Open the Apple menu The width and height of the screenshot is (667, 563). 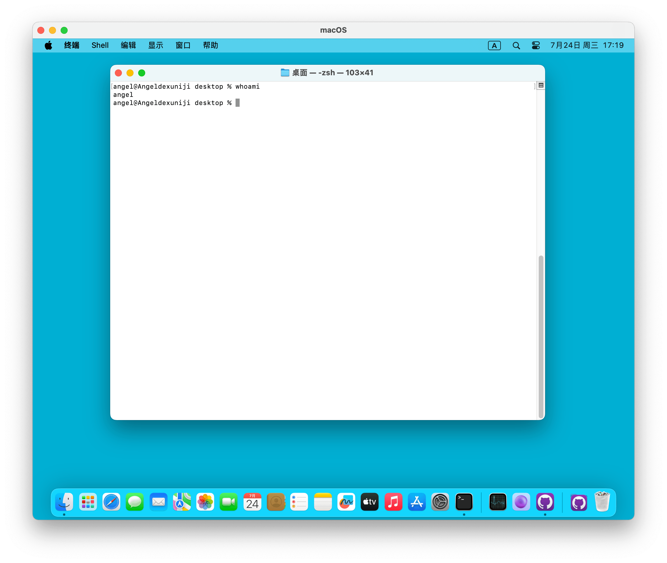click(x=48, y=46)
